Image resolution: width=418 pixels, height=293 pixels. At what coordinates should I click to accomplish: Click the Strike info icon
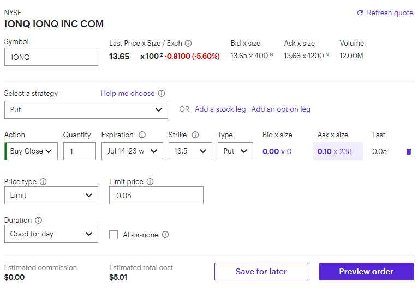195,135
